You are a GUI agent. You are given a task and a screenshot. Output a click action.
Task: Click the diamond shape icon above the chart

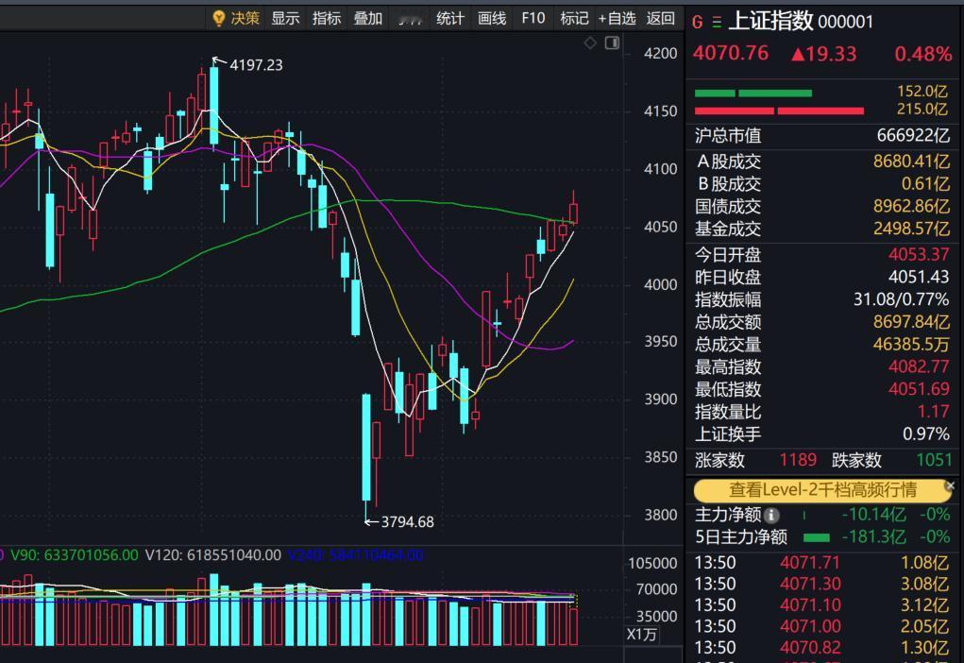click(589, 42)
